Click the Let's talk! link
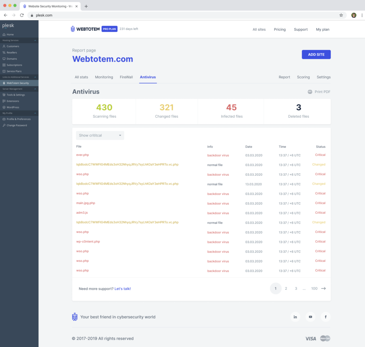Screen dimensions: 365x347 (123, 289)
